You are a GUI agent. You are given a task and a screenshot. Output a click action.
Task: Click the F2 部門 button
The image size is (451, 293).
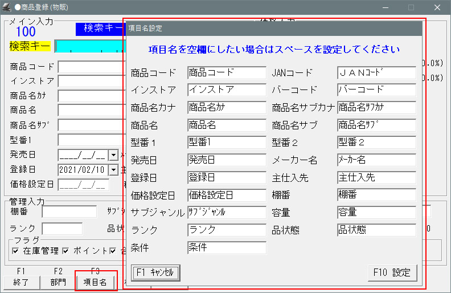[58, 282]
